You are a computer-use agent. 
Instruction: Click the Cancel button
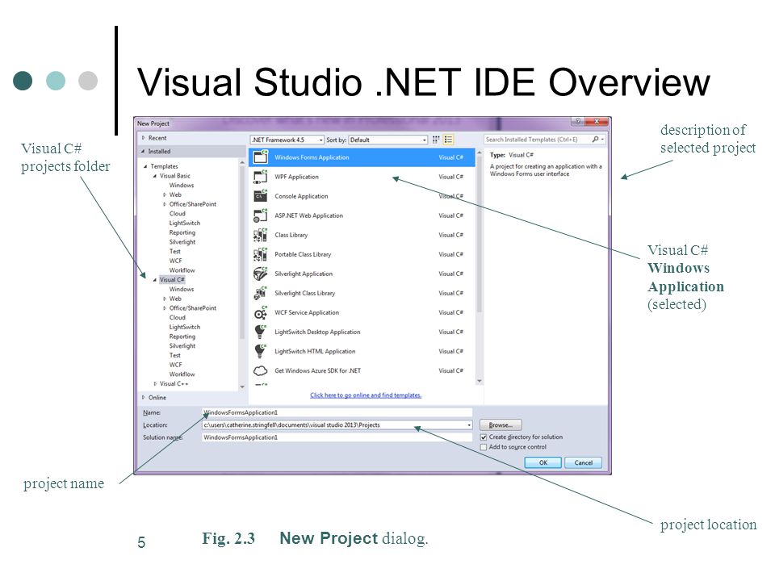click(x=583, y=463)
